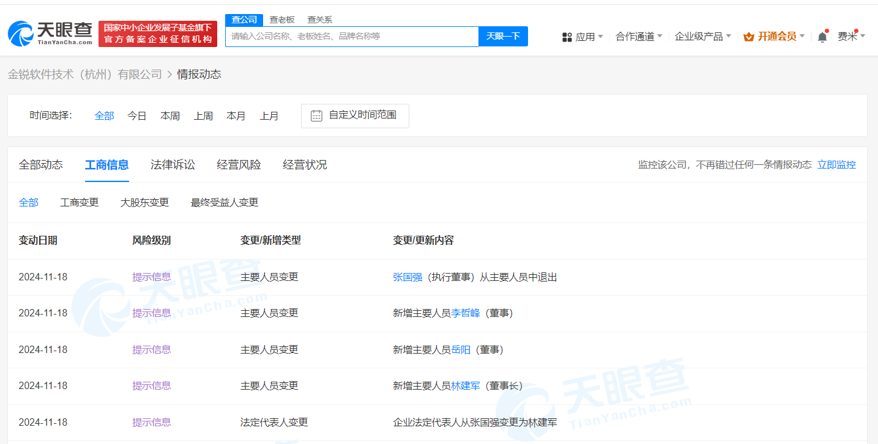Image resolution: width=878 pixels, height=444 pixels.
Task: Click the 天眼一下 search button
Action: (503, 36)
